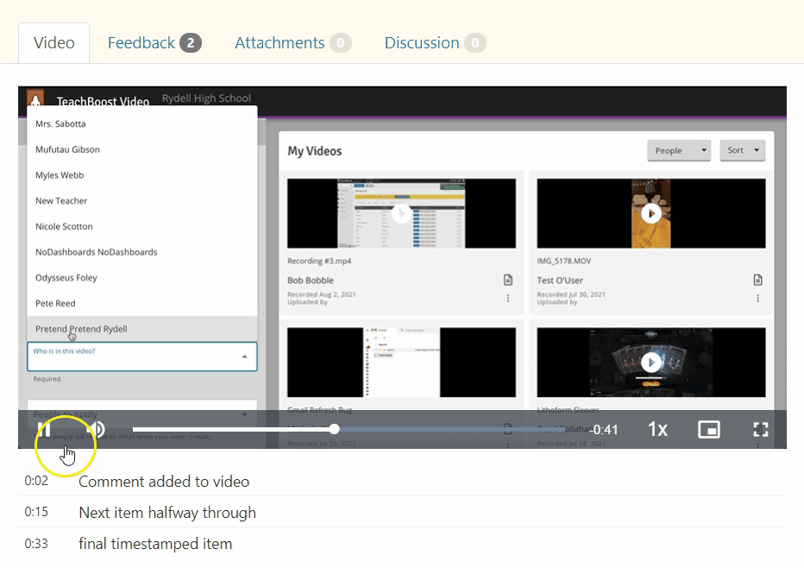Screen dimensions: 804x568
Task: Open more options for Bob Bobble video
Action: pyautogui.click(x=507, y=298)
